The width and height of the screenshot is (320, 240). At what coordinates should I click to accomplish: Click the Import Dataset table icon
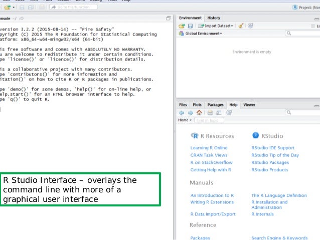(201, 26)
